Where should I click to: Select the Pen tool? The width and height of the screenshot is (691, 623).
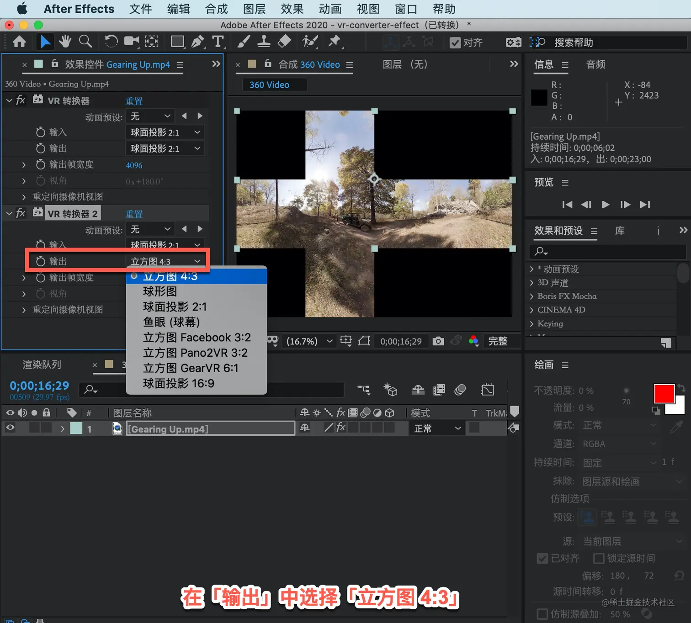click(198, 42)
